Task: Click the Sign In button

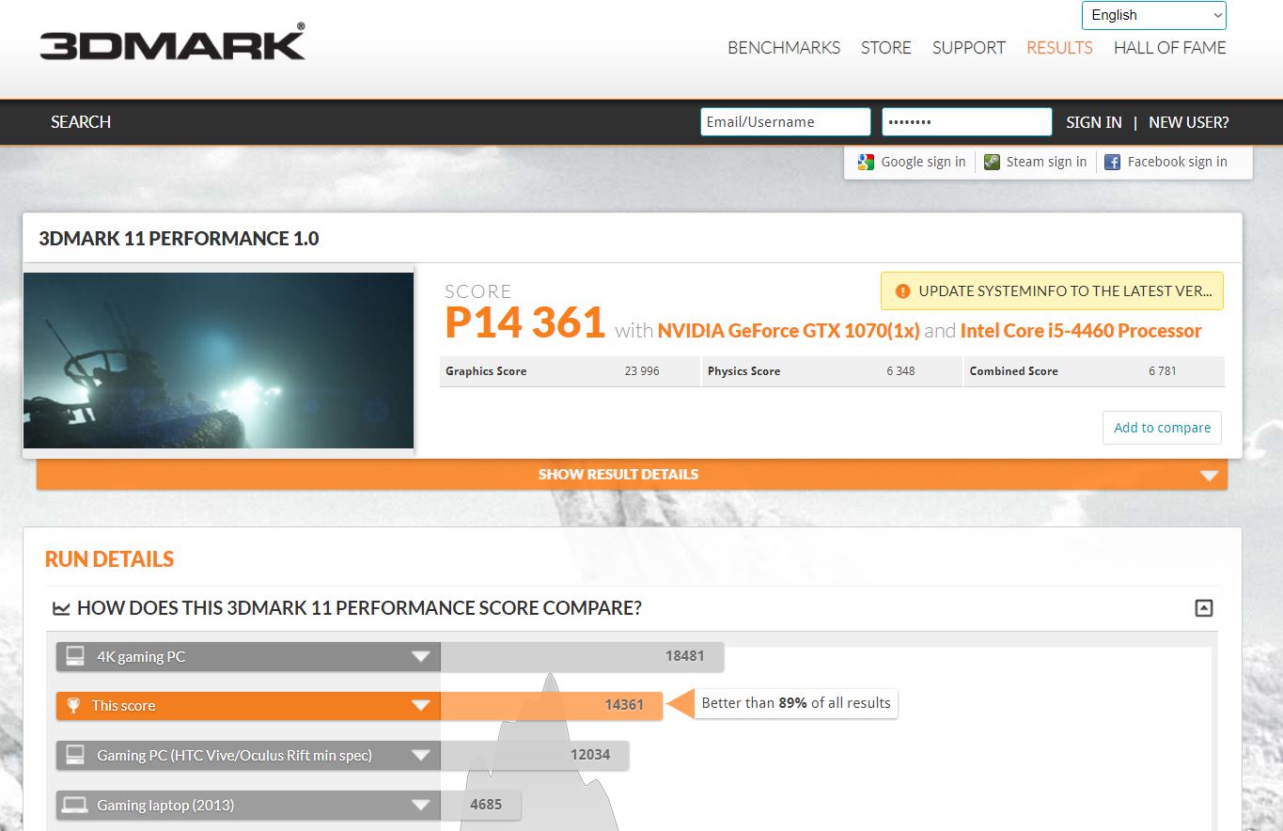Action: (1094, 122)
